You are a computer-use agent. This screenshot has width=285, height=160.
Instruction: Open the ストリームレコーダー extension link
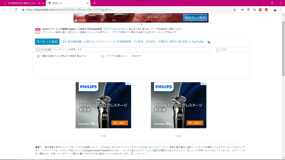point(116,29)
